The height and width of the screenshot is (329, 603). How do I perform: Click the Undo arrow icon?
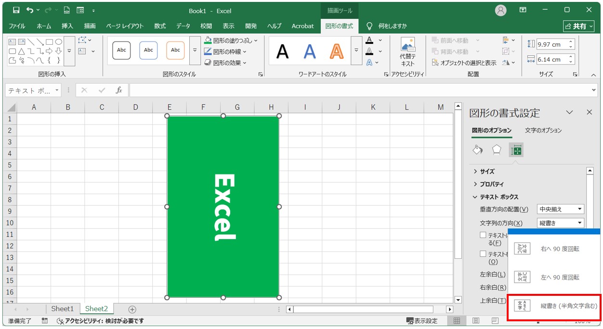point(30,10)
